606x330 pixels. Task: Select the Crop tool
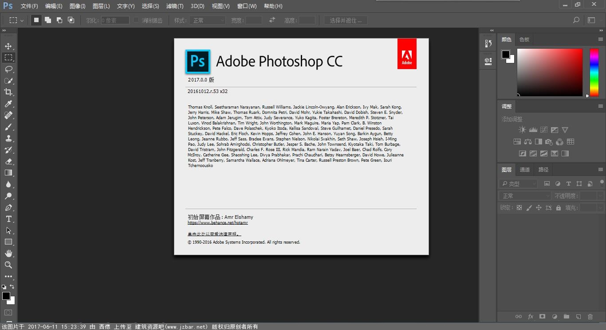click(x=8, y=92)
